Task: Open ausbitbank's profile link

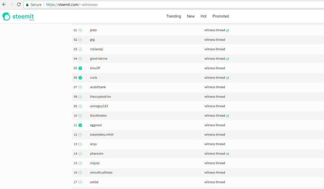Action: [98, 87]
